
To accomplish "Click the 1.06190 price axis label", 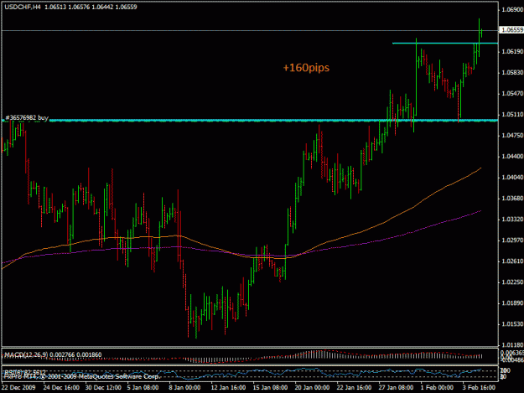I will pyautogui.click(x=512, y=51).
